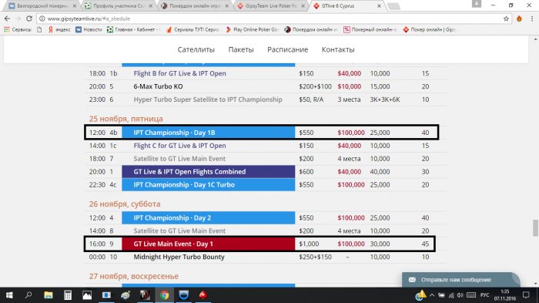Reload the page with refresh icon

pos(29,19)
